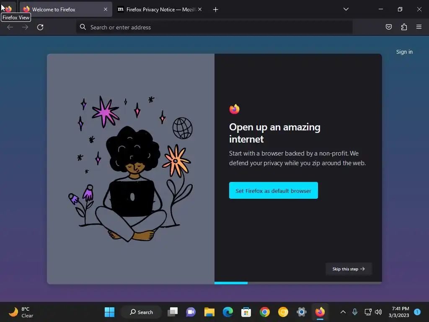Launch Google Chrome from taskbar
Image resolution: width=429 pixels, height=322 pixels.
point(265,312)
